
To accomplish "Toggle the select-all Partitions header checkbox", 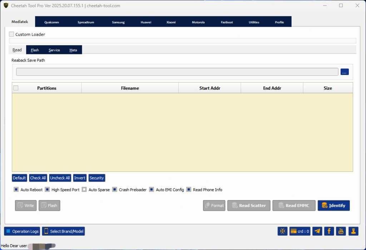I will pos(16,88).
